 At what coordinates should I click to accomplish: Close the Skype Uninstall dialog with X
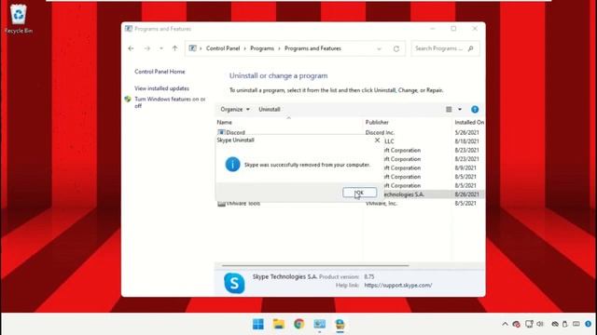377,141
